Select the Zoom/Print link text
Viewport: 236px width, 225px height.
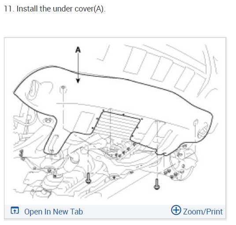[203, 212]
